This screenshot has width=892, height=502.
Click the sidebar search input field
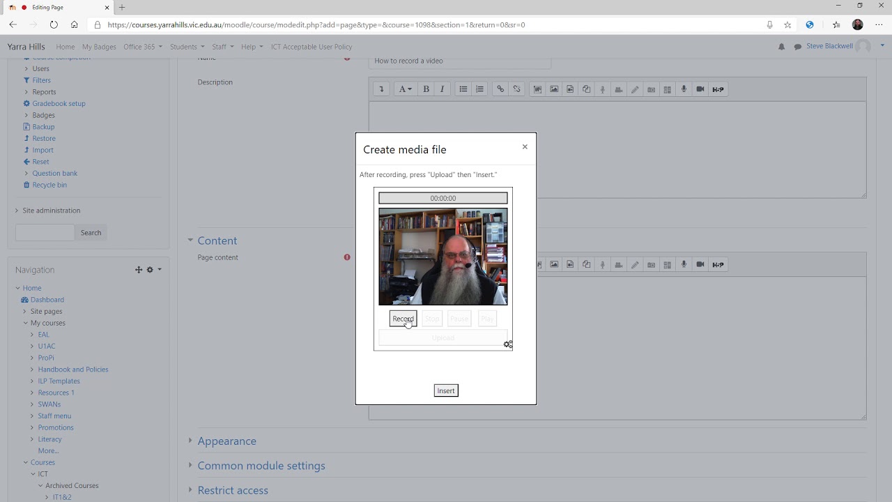tap(45, 233)
